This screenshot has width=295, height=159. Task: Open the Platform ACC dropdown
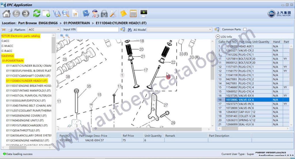pyautogui.click(x=44, y=29)
